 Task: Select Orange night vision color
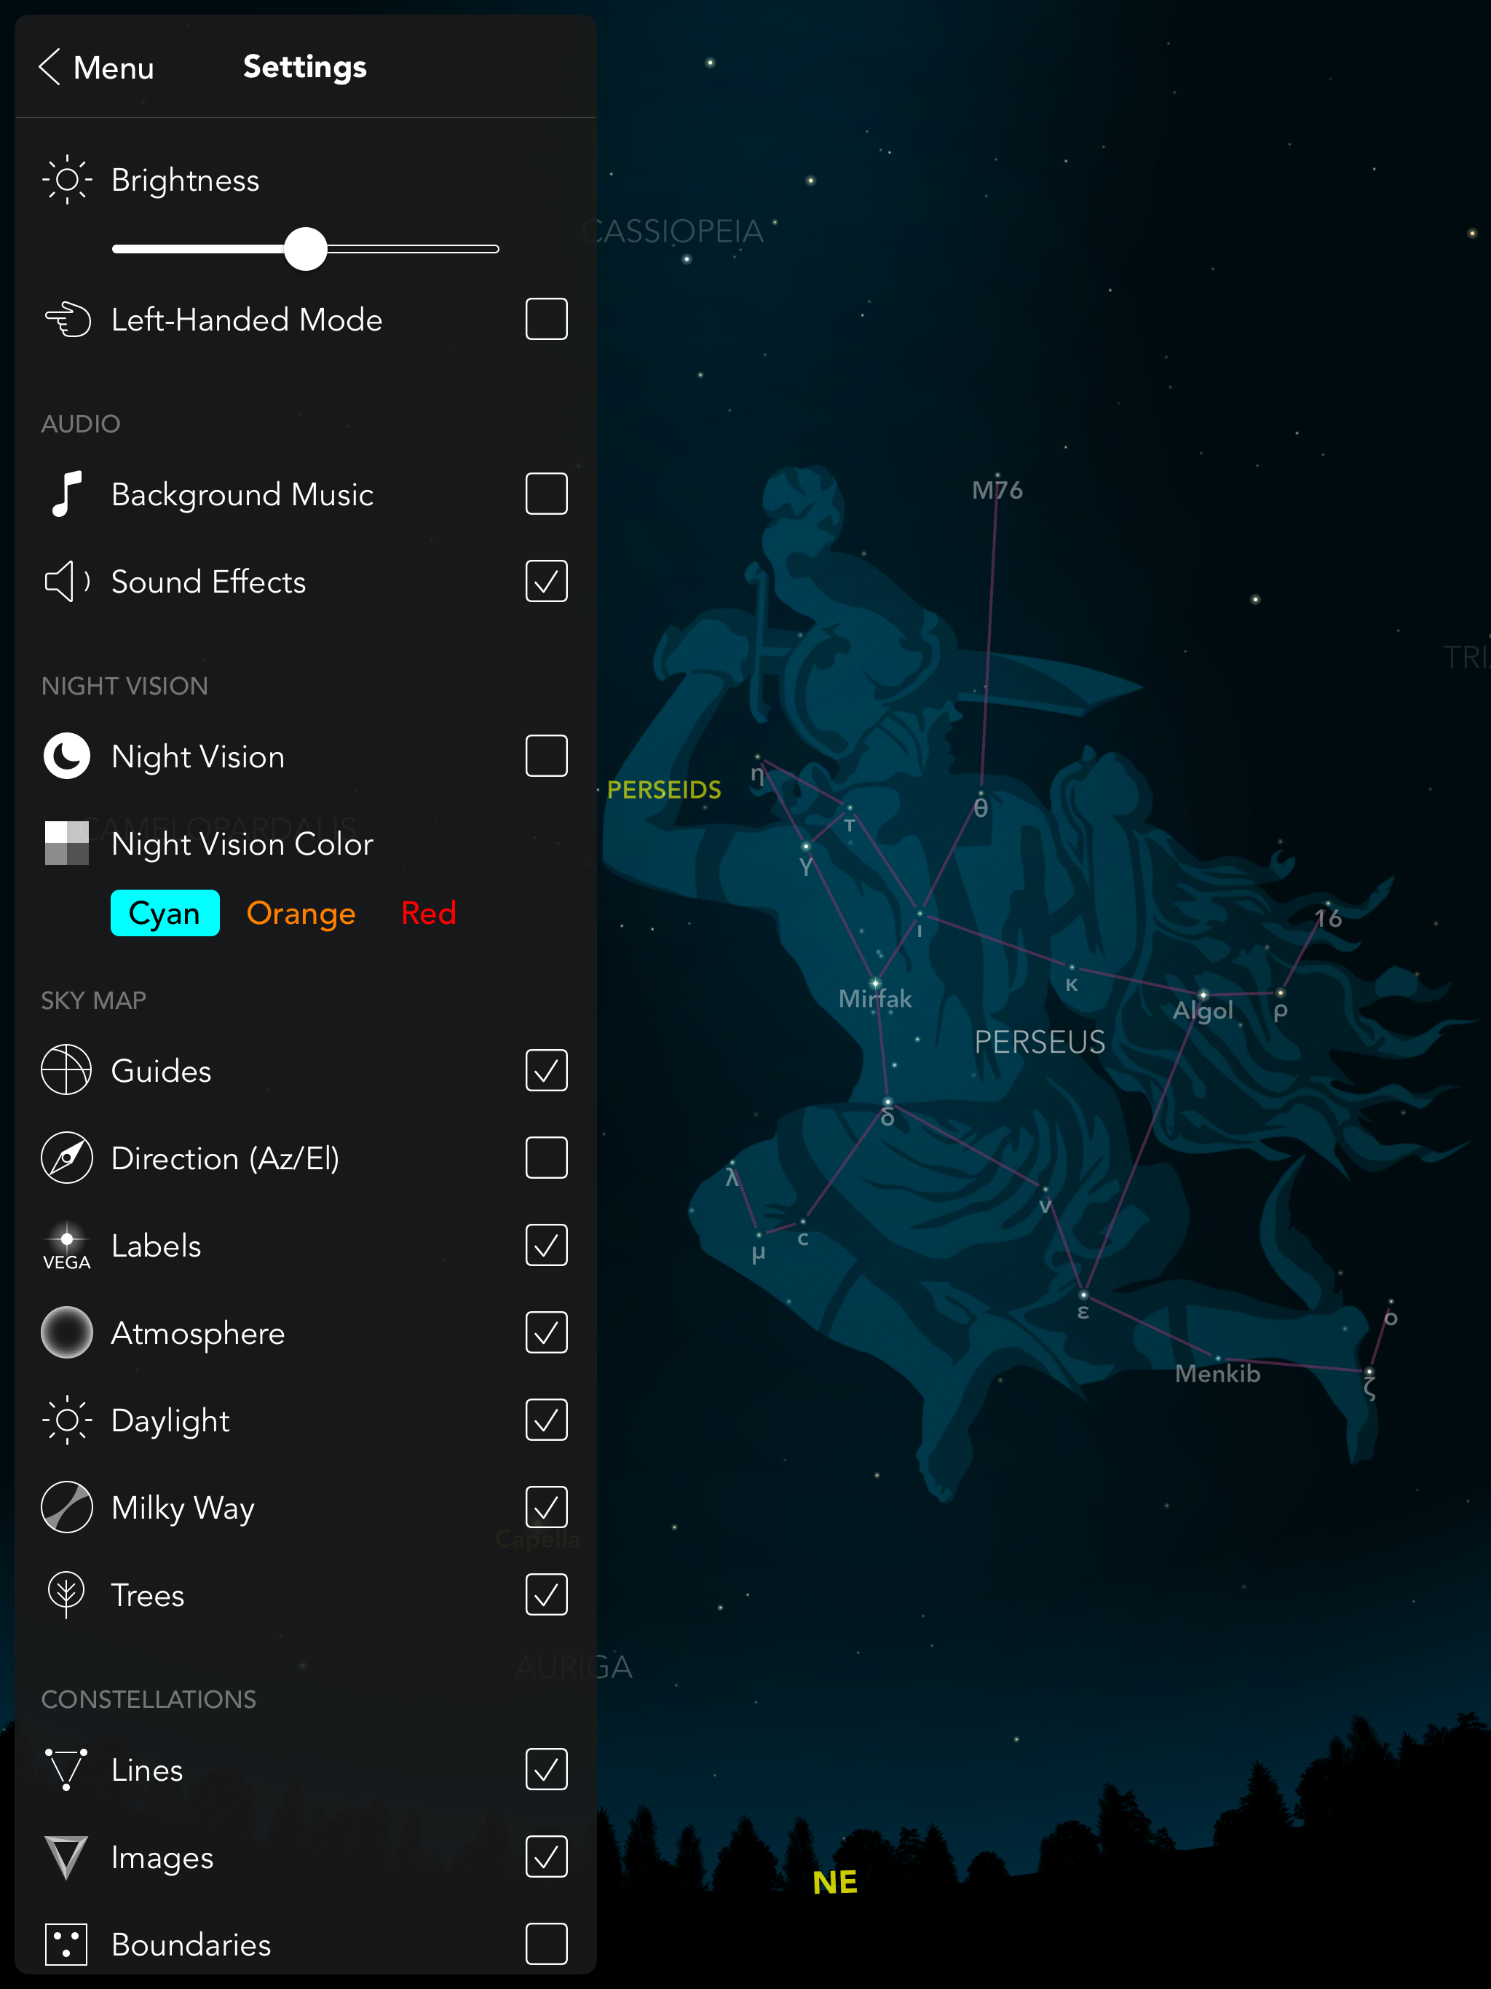301,914
